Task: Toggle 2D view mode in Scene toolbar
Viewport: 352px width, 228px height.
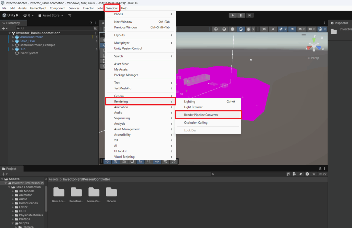Action: 264,29
